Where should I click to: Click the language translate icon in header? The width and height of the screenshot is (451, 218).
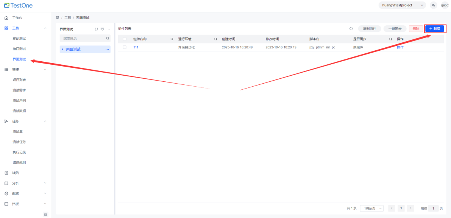[433, 5]
